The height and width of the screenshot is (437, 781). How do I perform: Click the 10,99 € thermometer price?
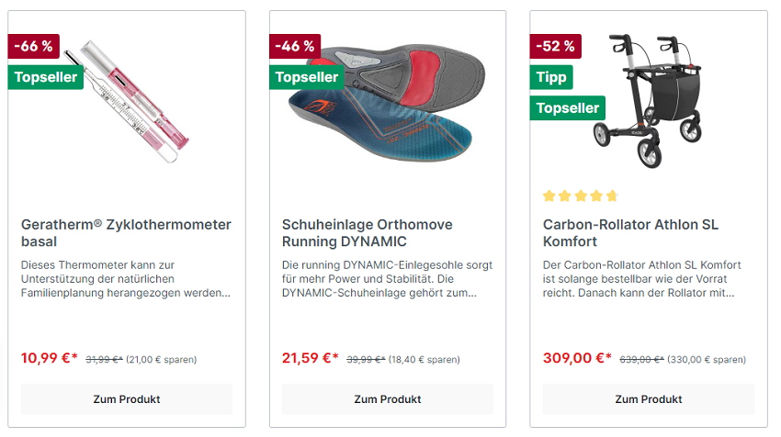pyautogui.click(x=50, y=358)
